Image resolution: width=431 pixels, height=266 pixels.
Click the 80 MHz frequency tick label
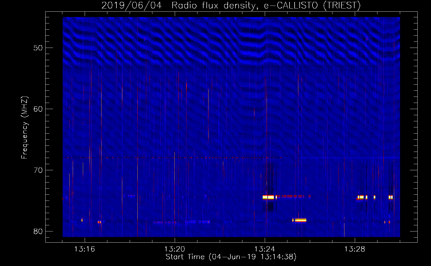38,231
